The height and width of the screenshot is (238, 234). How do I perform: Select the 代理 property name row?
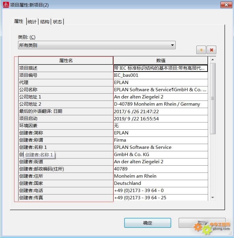click(66, 83)
